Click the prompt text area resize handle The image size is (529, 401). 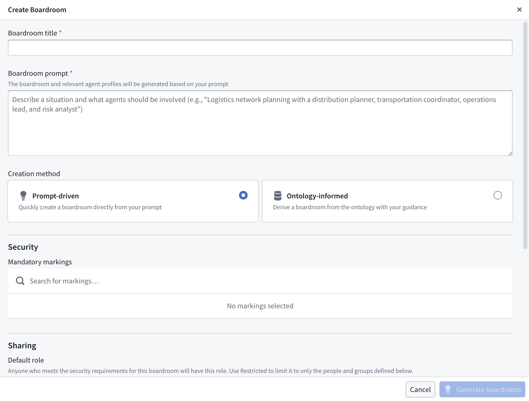click(x=510, y=153)
